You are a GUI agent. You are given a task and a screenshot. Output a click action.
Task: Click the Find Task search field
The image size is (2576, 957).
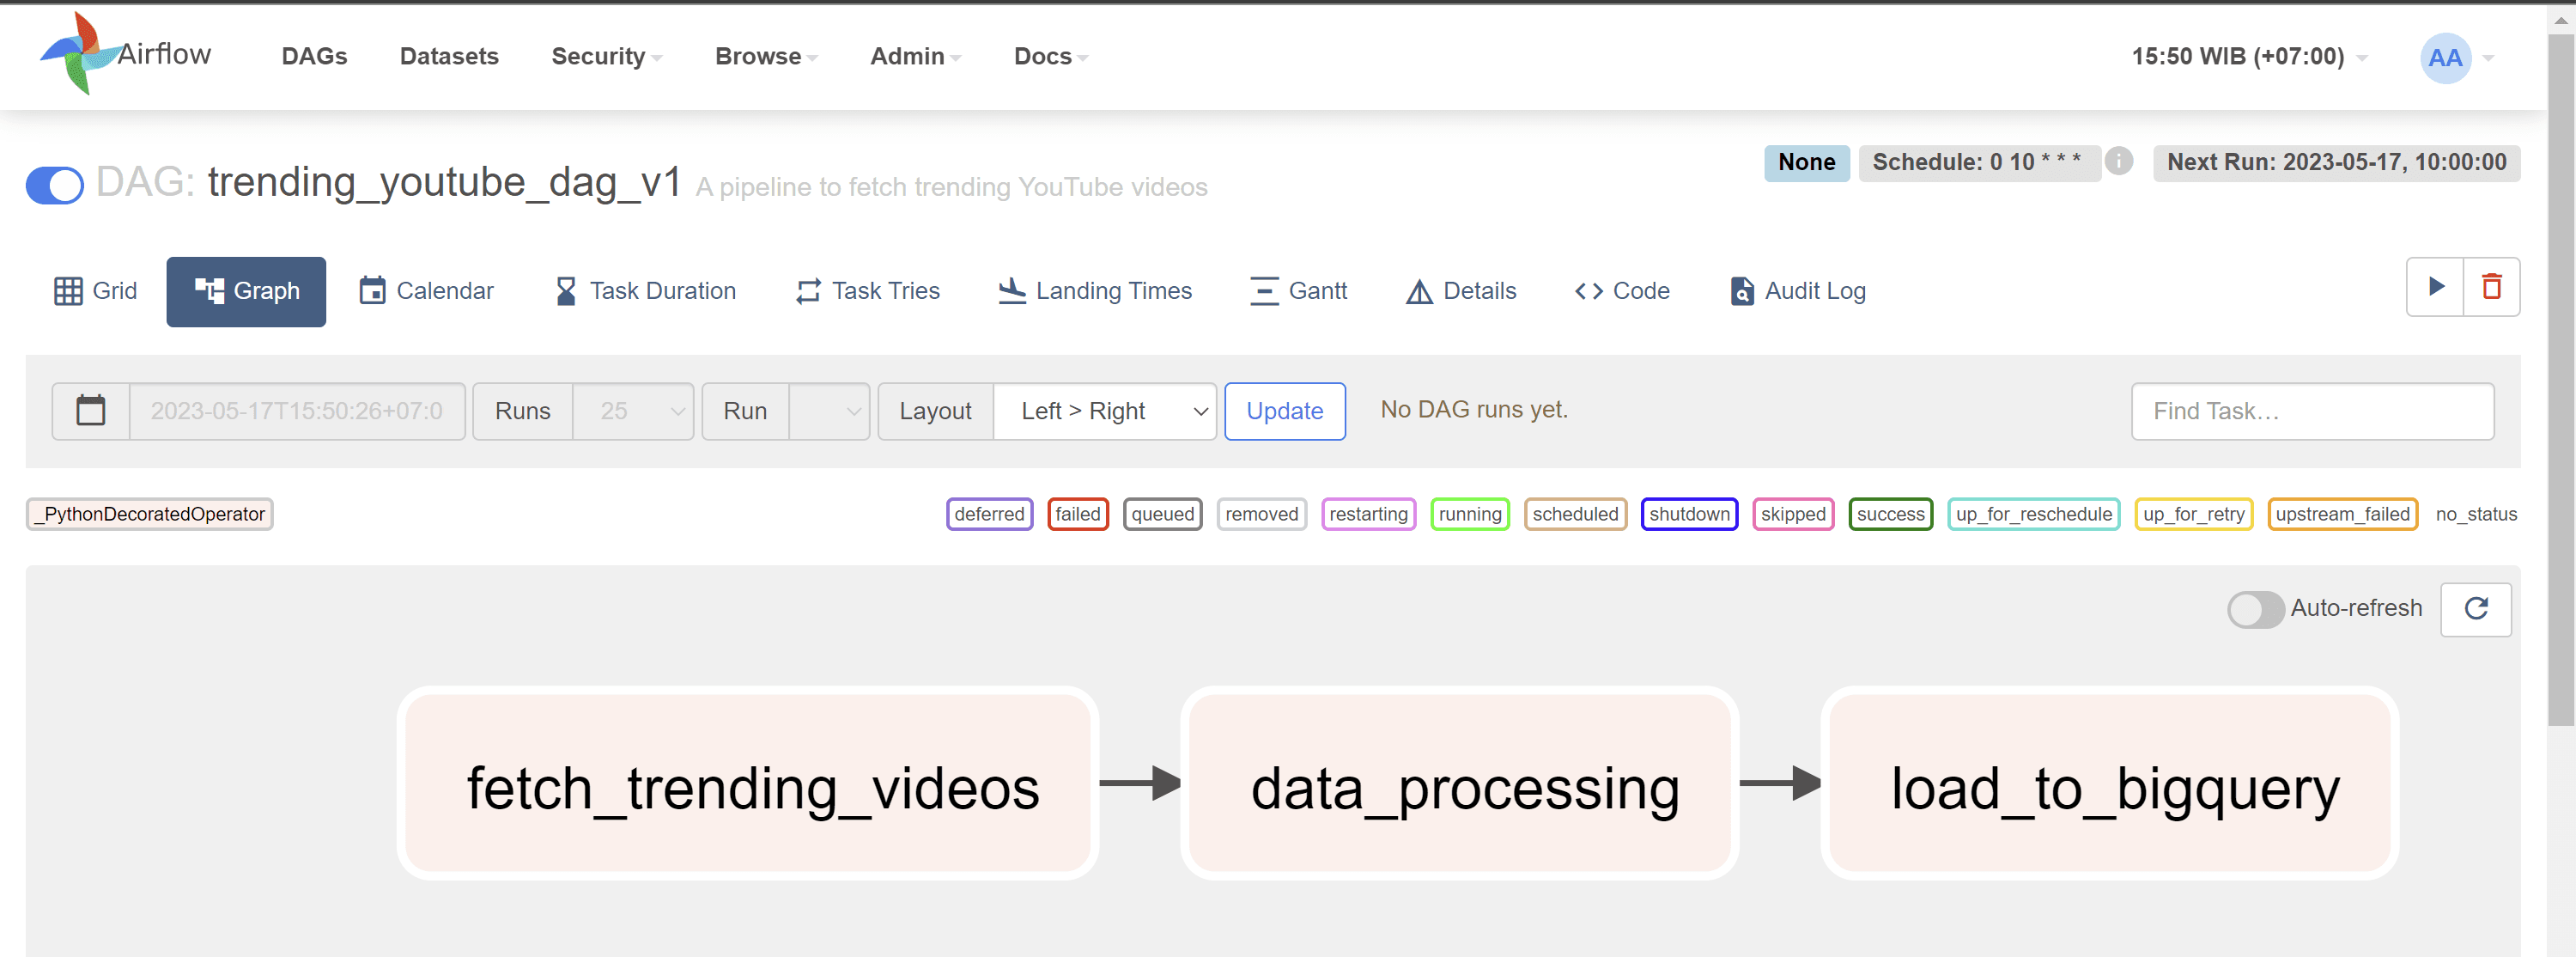2312,411
